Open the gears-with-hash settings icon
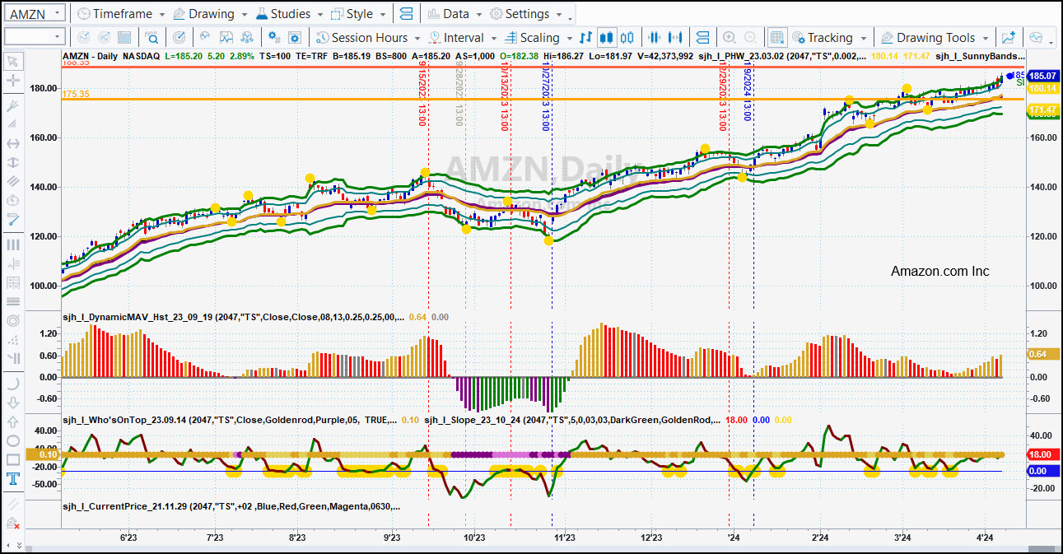Viewport: 1063px width, 554px height. (274, 38)
